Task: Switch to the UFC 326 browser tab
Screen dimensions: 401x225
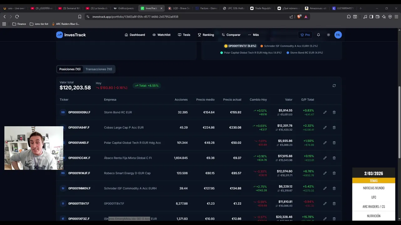Action: [x=233, y=8]
